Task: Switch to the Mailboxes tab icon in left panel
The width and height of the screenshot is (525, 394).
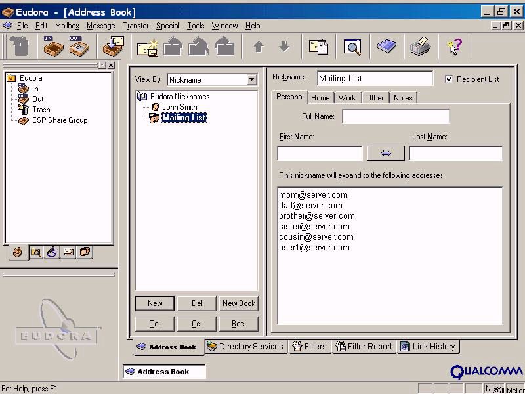Action: coord(18,252)
